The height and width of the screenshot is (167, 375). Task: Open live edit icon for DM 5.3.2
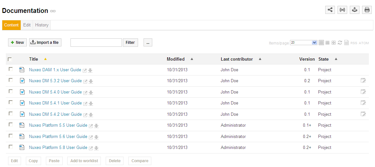click(x=363, y=81)
